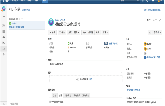The height and width of the screenshot is (106, 165).
Task: Open the board icon in sidebar
Action: click(4, 31)
